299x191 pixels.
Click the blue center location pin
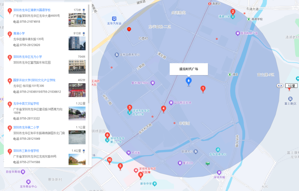click(x=189, y=82)
